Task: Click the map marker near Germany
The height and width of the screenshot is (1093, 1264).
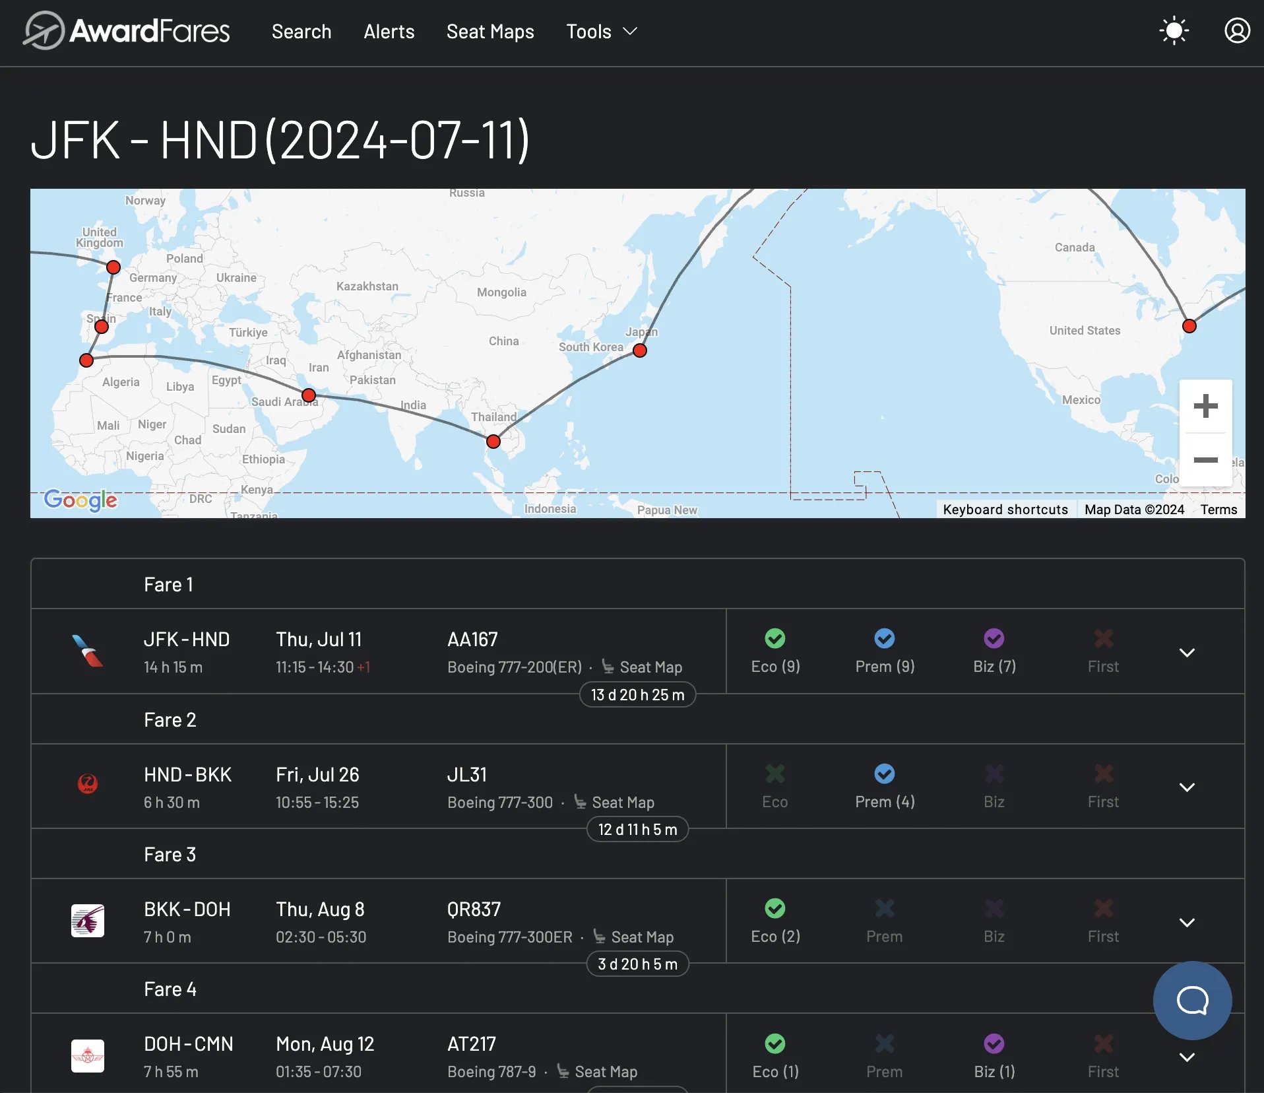Action: click(113, 267)
